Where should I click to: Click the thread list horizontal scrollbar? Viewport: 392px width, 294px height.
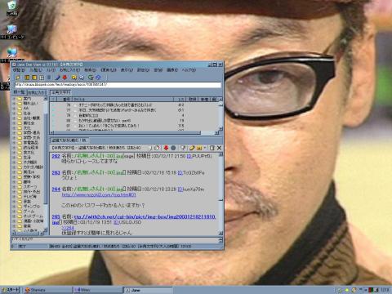(135, 133)
